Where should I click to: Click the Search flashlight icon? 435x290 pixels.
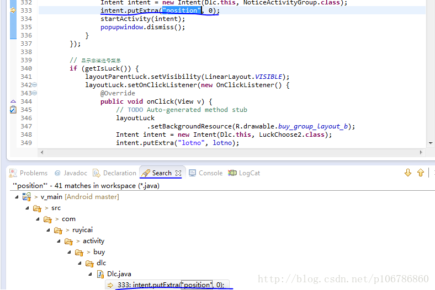[x=146, y=173]
